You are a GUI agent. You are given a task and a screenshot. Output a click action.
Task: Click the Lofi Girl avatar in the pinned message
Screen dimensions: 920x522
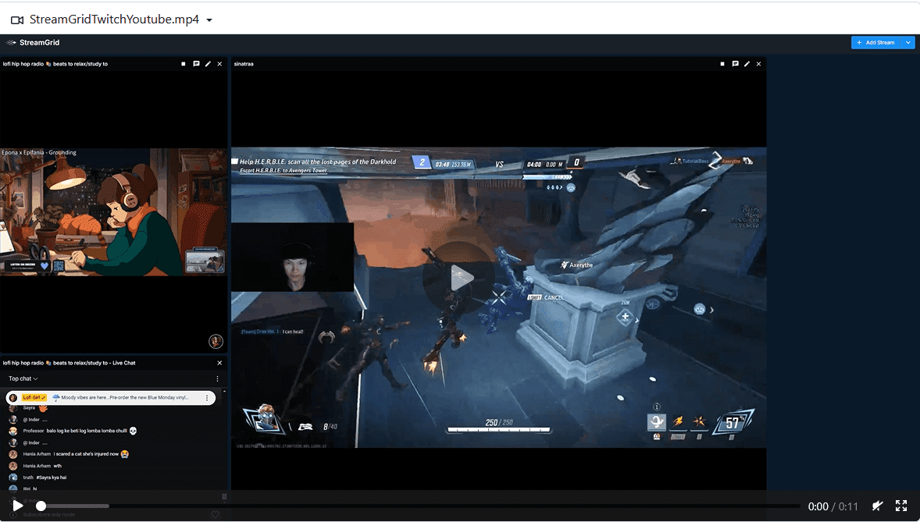(13, 398)
